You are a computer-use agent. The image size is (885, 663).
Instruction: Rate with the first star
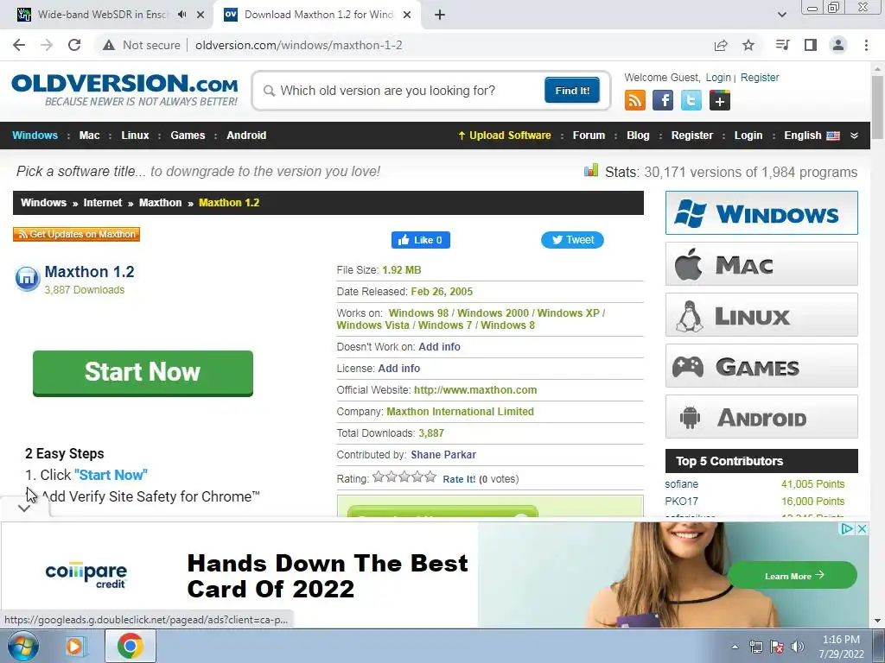click(379, 477)
